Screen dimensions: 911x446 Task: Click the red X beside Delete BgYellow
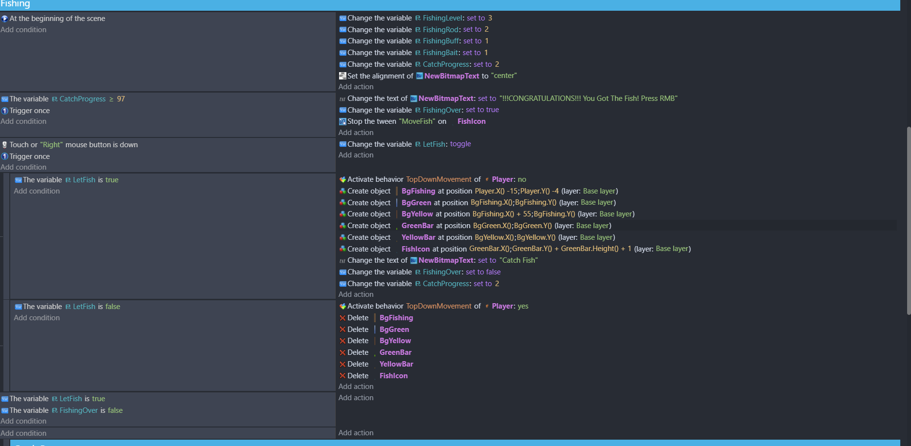[342, 341]
